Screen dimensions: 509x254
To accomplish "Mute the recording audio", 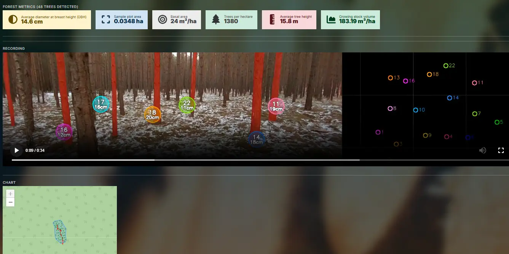I will 483,150.
